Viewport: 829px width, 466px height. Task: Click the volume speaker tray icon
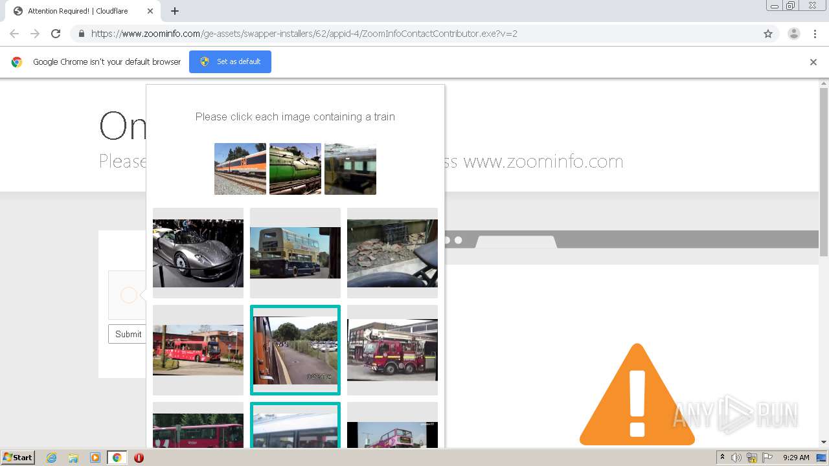click(736, 458)
